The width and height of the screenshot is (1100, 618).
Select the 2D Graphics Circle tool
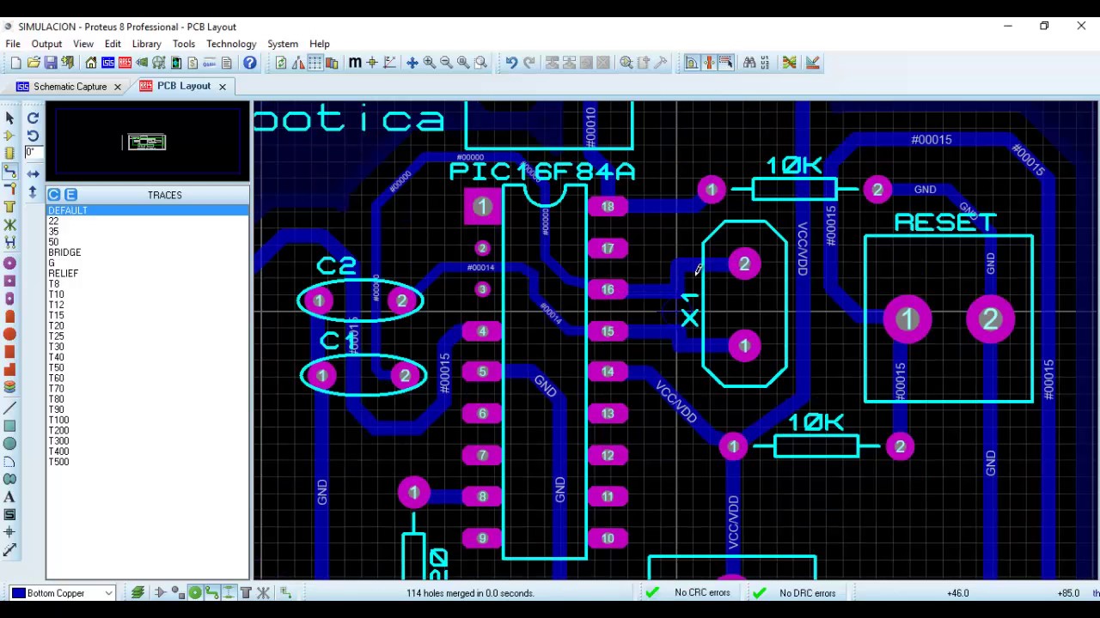click(9, 444)
